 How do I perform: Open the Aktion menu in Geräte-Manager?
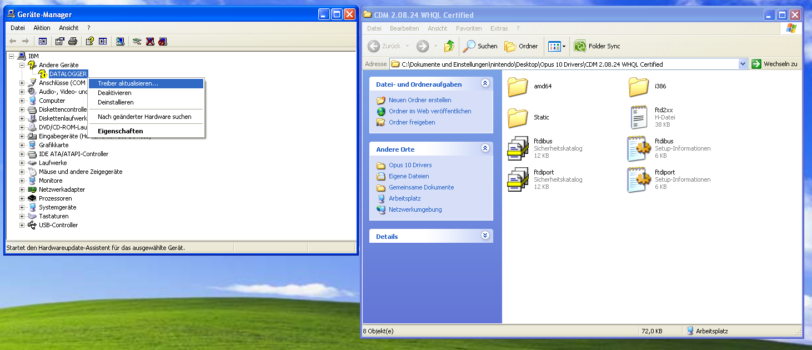tap(42, 28)
